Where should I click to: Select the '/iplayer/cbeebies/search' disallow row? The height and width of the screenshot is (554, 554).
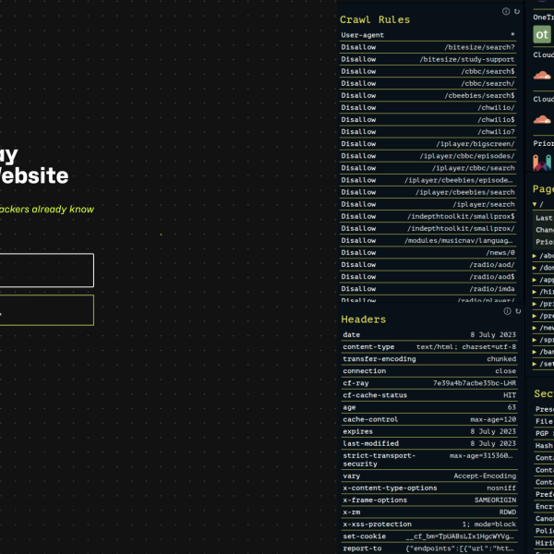[428, 192]
